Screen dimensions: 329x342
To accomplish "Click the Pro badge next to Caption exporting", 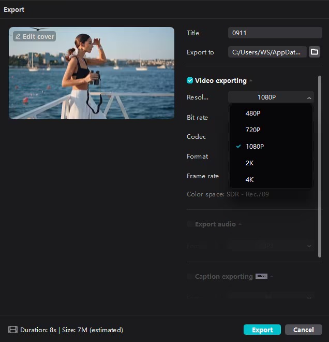I will coord(261,276).
